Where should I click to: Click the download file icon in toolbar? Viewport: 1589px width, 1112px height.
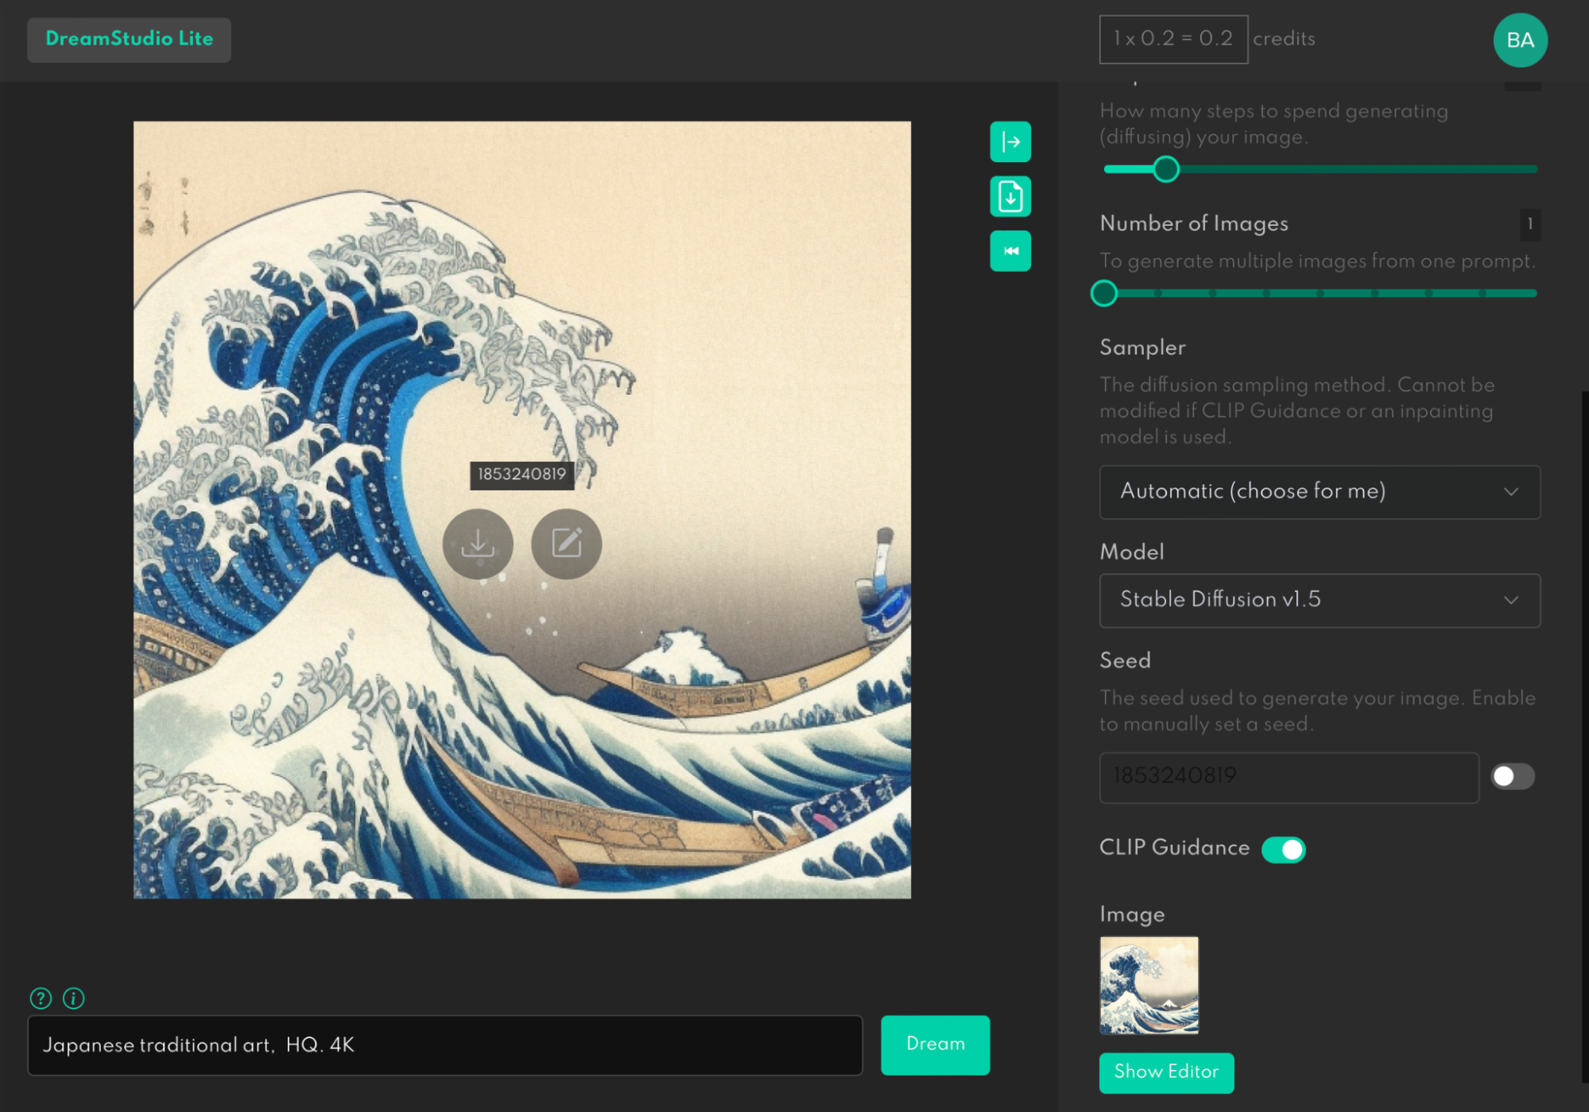[x=1010, y=196]
